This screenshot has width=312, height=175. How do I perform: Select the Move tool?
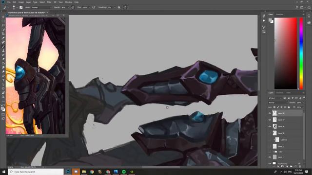(x=3, y=17)
